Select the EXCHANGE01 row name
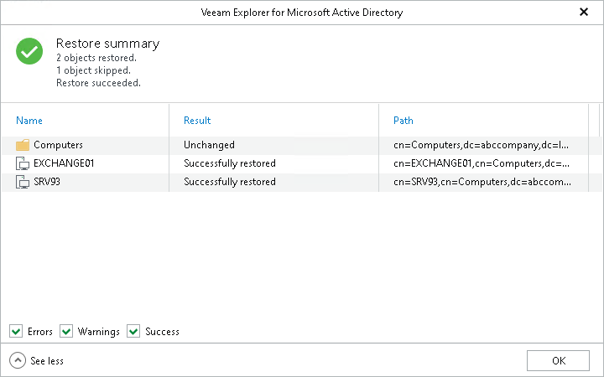Image resolution: width=604 pixels, height=377 pixels. (x=64, y=163)
